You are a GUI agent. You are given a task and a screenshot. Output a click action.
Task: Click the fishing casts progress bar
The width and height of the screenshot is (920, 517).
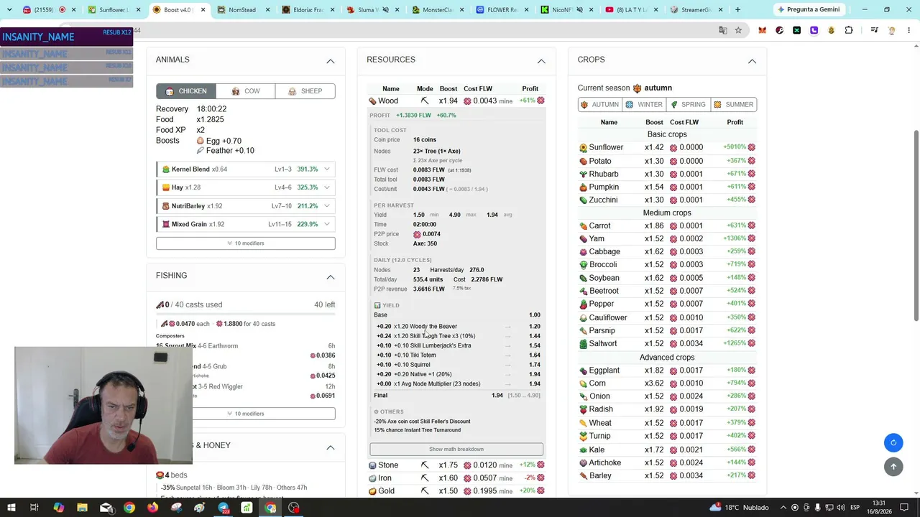(x=246, y=315)
